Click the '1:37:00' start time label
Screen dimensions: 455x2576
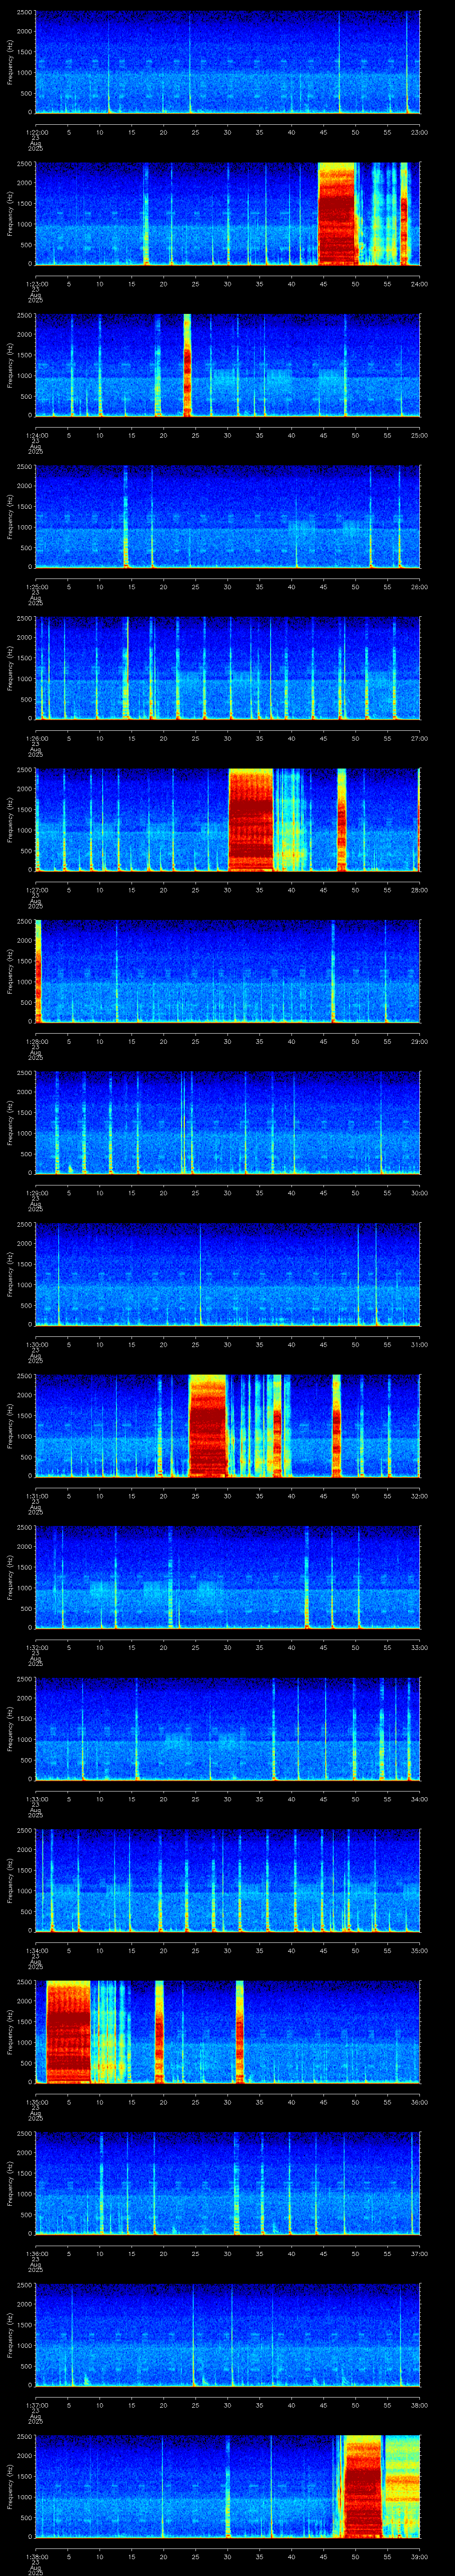tap(36, 2405)
